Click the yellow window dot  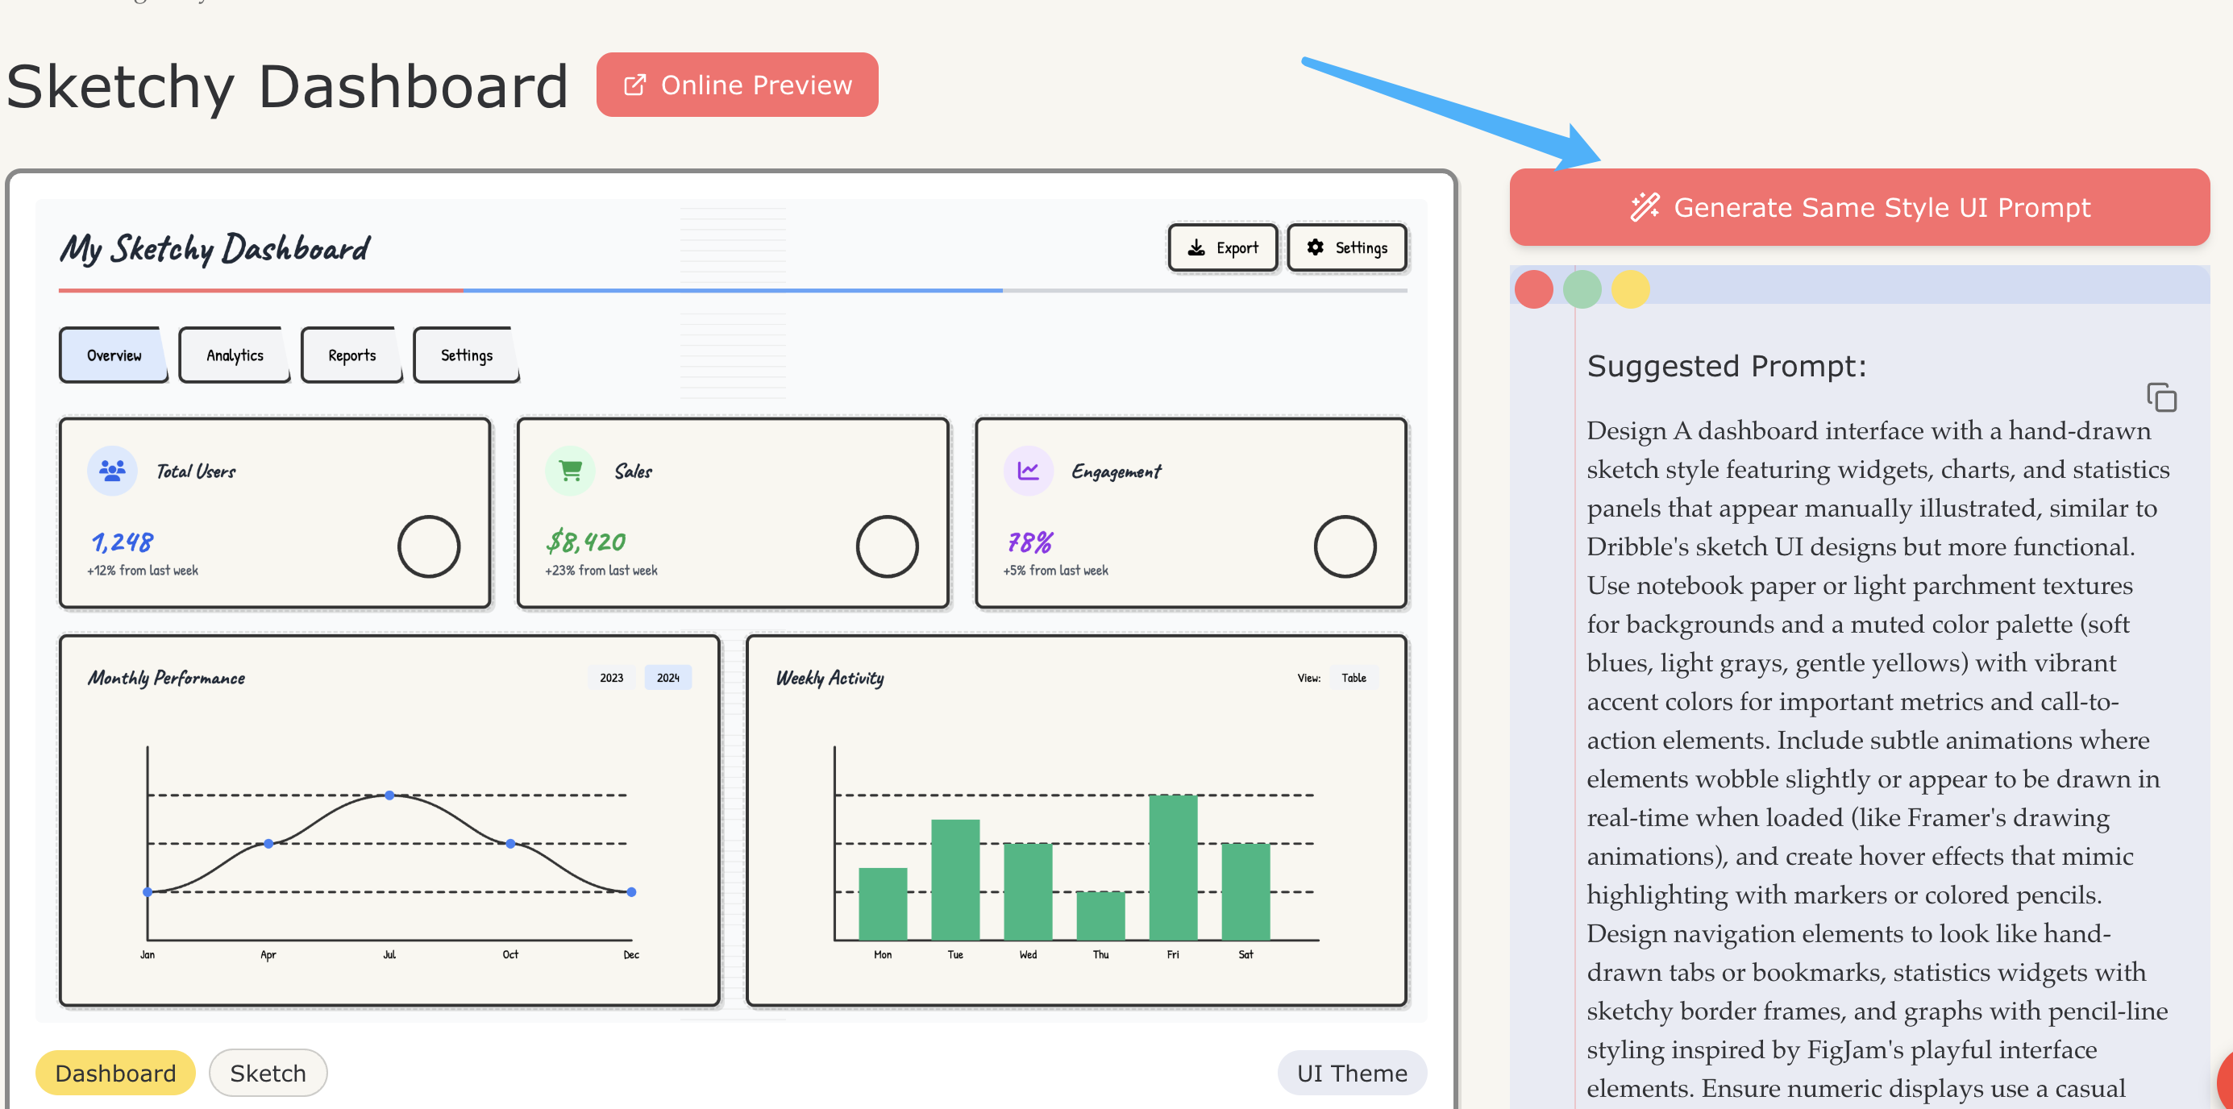coord(1631,289)
